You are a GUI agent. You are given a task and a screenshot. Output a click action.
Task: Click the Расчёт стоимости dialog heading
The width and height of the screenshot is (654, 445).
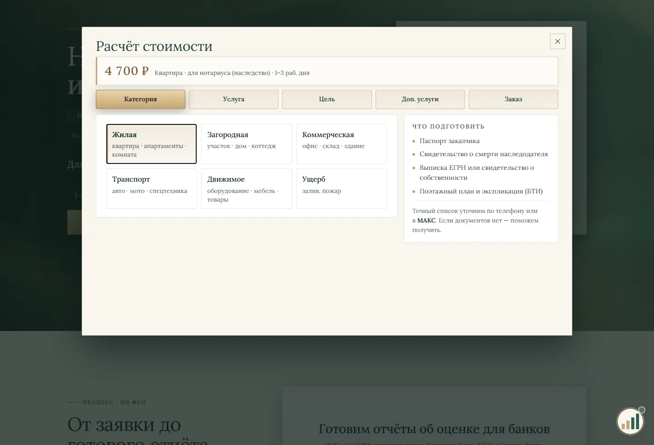[x=154, y=46]
